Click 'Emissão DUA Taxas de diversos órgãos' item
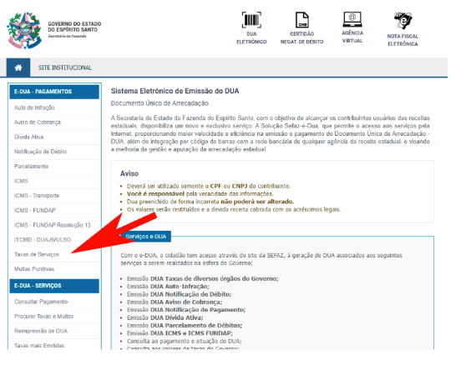 [203, 278]
